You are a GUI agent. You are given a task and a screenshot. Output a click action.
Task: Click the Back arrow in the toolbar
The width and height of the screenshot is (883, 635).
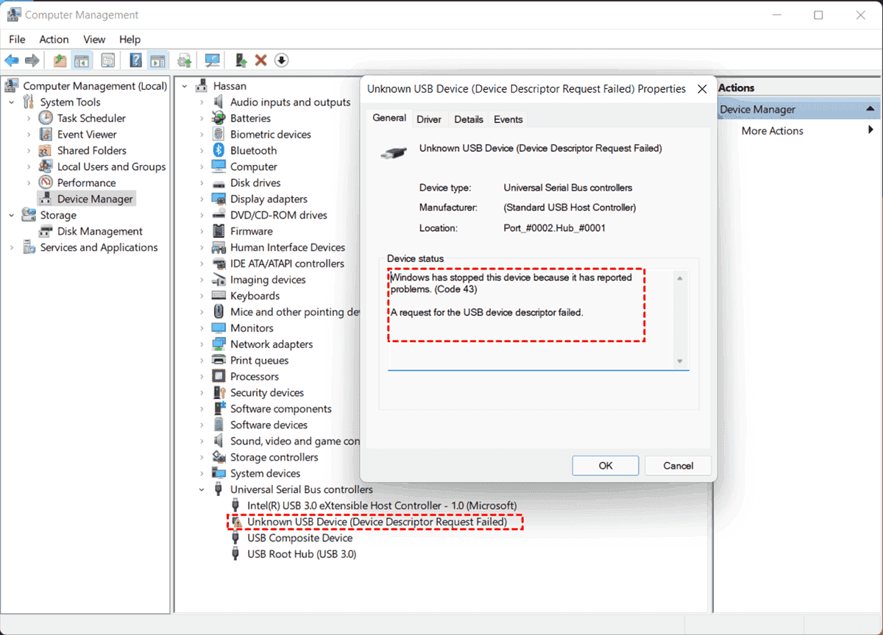[x=12, y=60]
